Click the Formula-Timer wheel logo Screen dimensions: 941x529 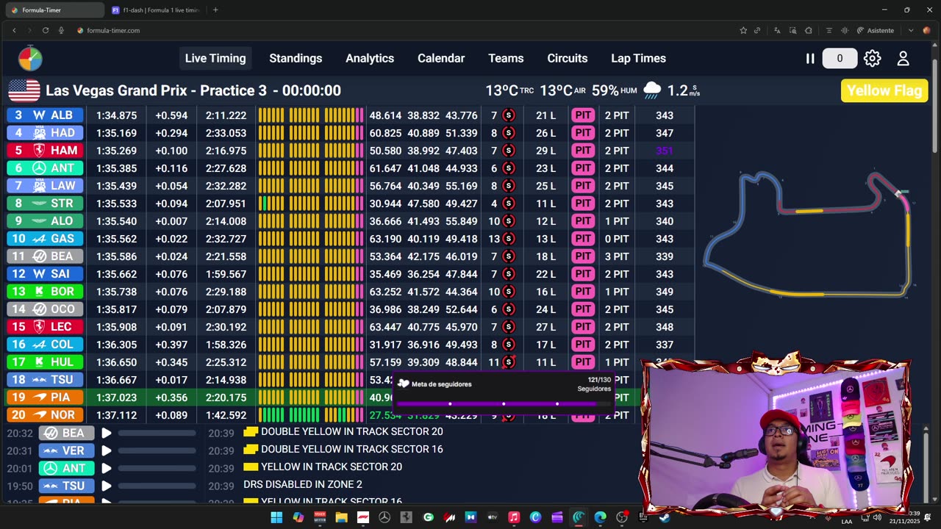coord(30,58)
